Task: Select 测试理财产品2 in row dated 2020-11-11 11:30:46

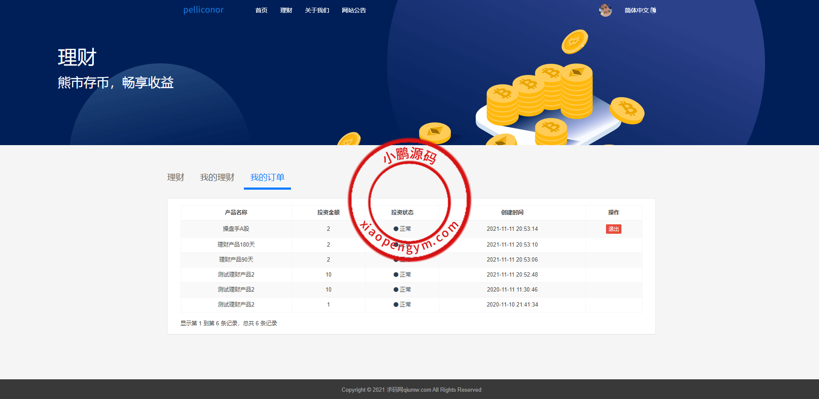Action: tap(236, 289)
